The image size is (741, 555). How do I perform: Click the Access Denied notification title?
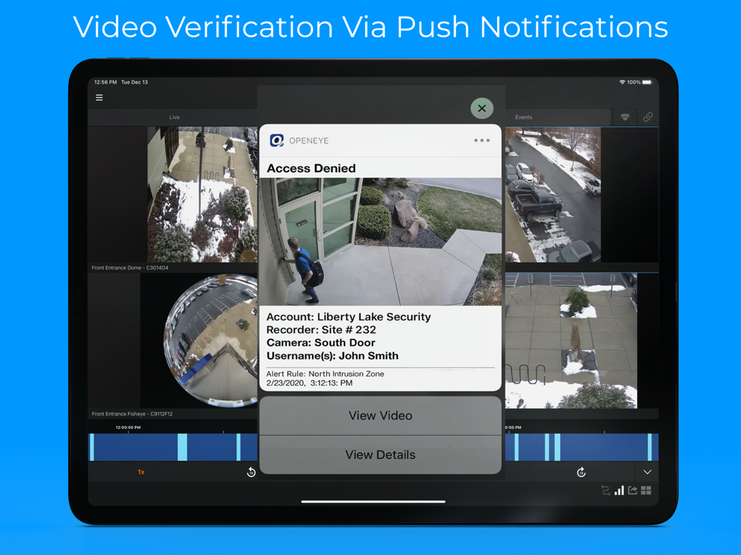tap(311, 169)
